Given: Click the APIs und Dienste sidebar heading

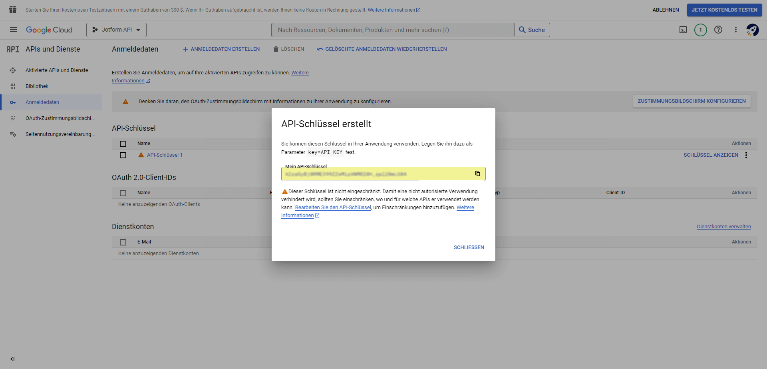Looking at the screenshot, I should tap(53, 49).
